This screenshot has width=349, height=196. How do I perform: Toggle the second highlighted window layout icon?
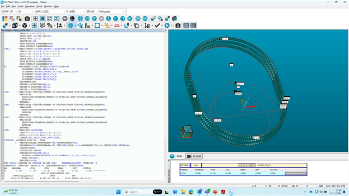(193, 26)
